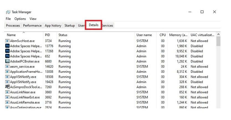This screenshot has height=120, width=231.
Task: Click PID value 7260
Action: pos(48,87)
